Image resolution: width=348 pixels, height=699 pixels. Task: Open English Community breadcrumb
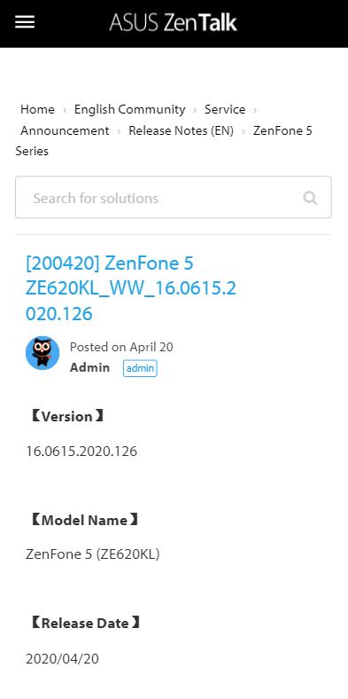[x=129, y=109]
